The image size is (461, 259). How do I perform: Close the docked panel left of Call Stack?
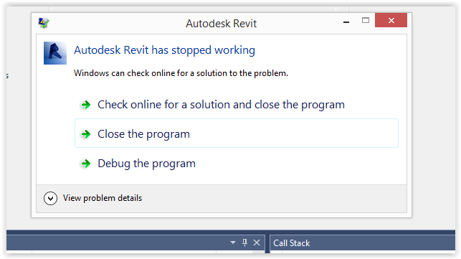257,242
